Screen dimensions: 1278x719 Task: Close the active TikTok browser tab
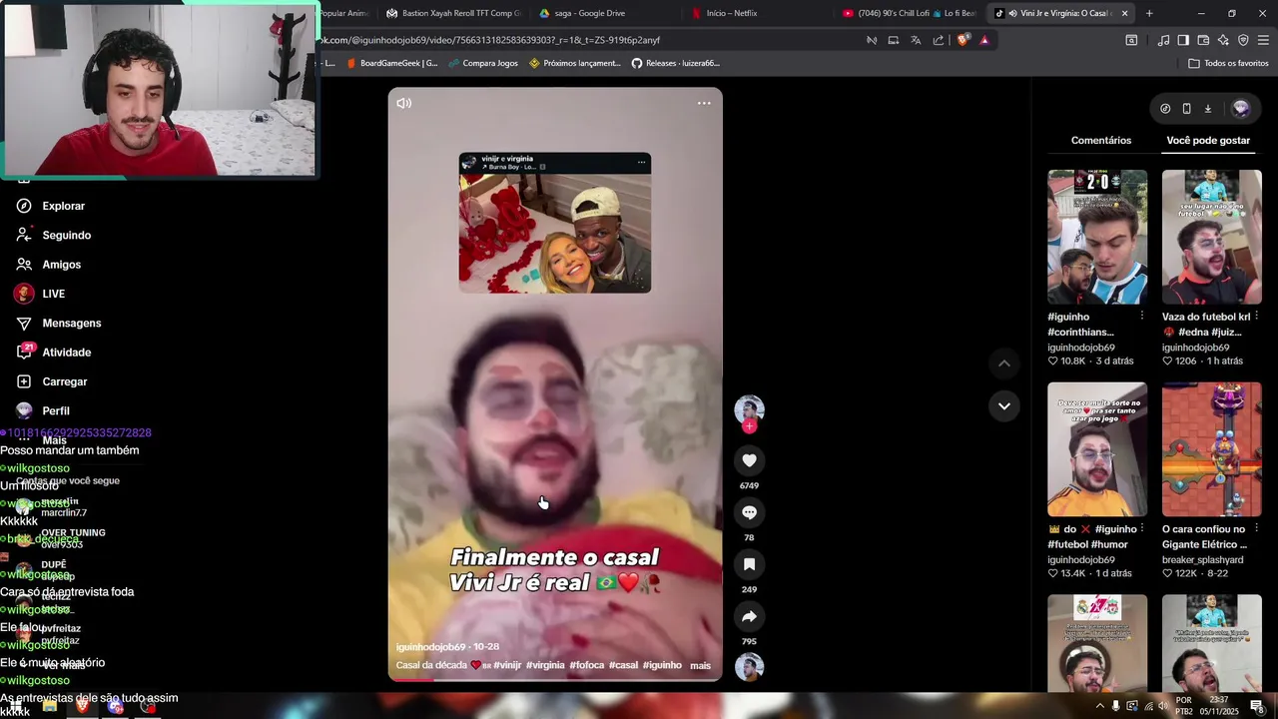(x=1125, y=13)
